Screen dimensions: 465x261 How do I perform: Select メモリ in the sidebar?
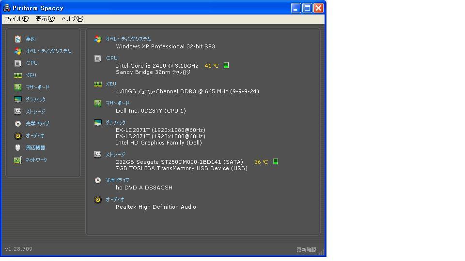pyautogui.click(x=31, y=75)
